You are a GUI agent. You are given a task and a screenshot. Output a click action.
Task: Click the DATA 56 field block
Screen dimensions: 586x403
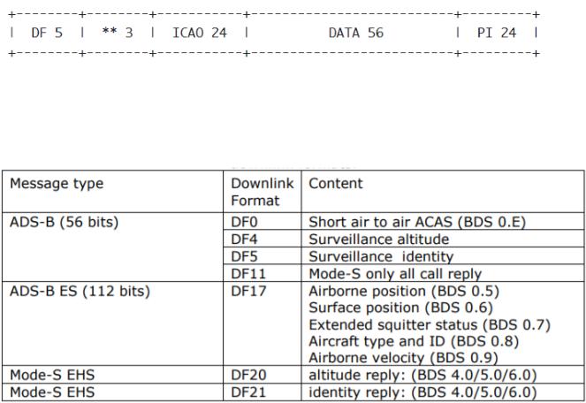352,33
